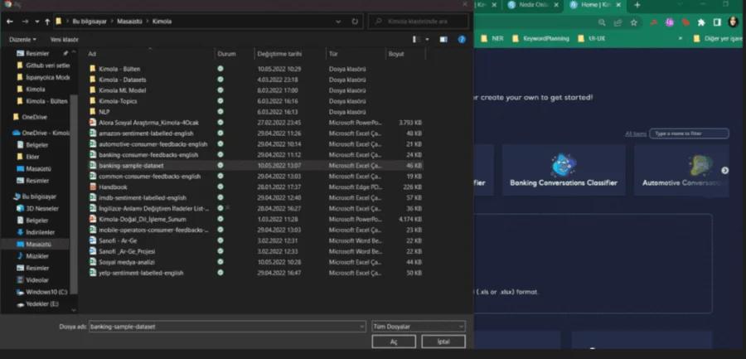Select Kimola-Doğal_Dil_İşleme_Sunum presentation
The width and height of the screenshot is (746, 359).
(x=143, y=219)
